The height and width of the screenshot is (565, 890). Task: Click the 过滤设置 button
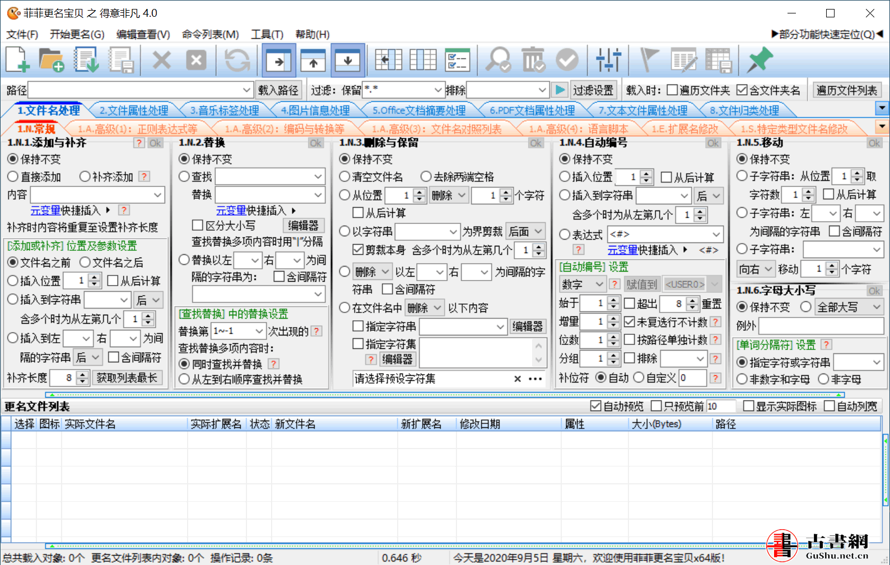coord(593,90)
